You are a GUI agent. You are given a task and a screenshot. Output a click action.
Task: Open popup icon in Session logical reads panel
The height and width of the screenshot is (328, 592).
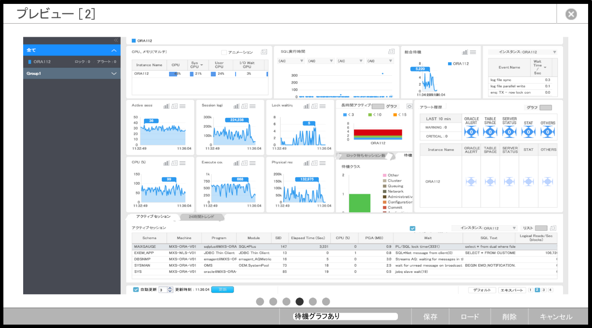(x=245, y=106)
